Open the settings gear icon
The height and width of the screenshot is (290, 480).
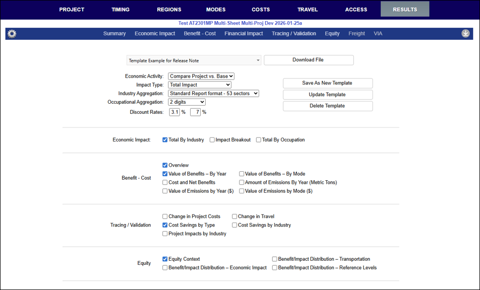pyautogui.click(x=12, y=34)
